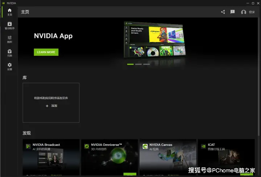Click 添加 to add a game
261x177 pixels.
click(x=54, y=106)
